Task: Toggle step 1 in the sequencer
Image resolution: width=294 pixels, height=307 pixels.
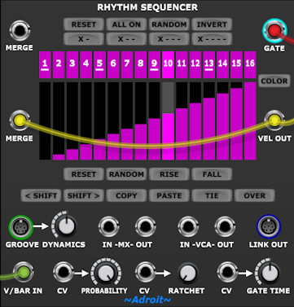Action: click(x=45, y=64)
